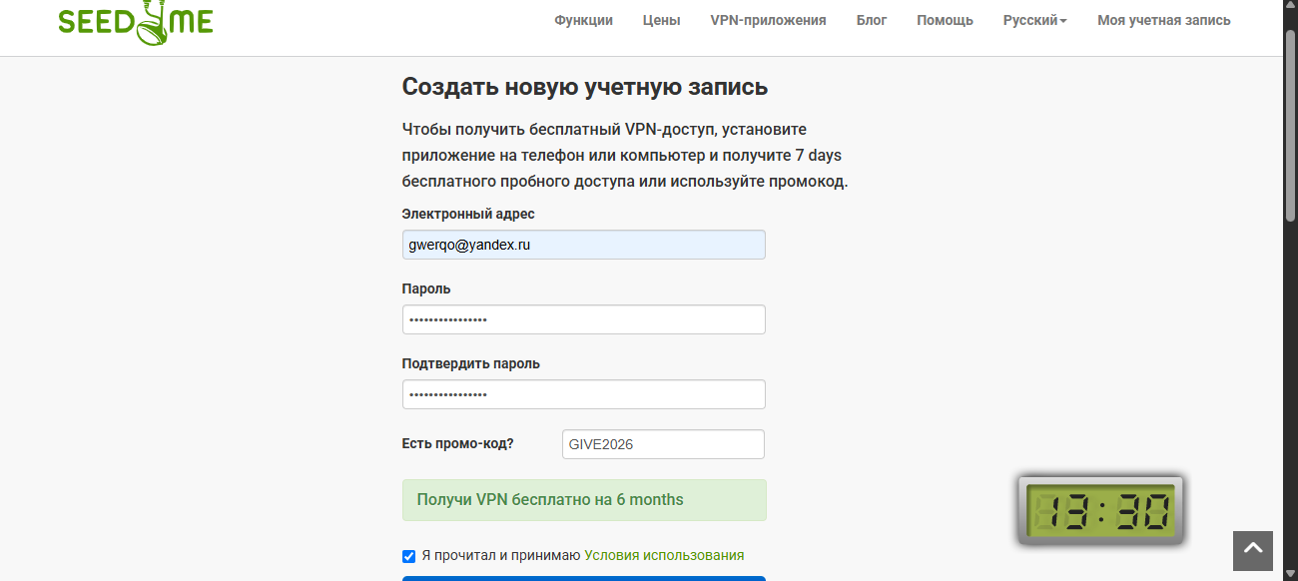Click the scroll-to-top arrow button
The height and width of the screenshot is (581, 1298).
[x=1253, y=550]
